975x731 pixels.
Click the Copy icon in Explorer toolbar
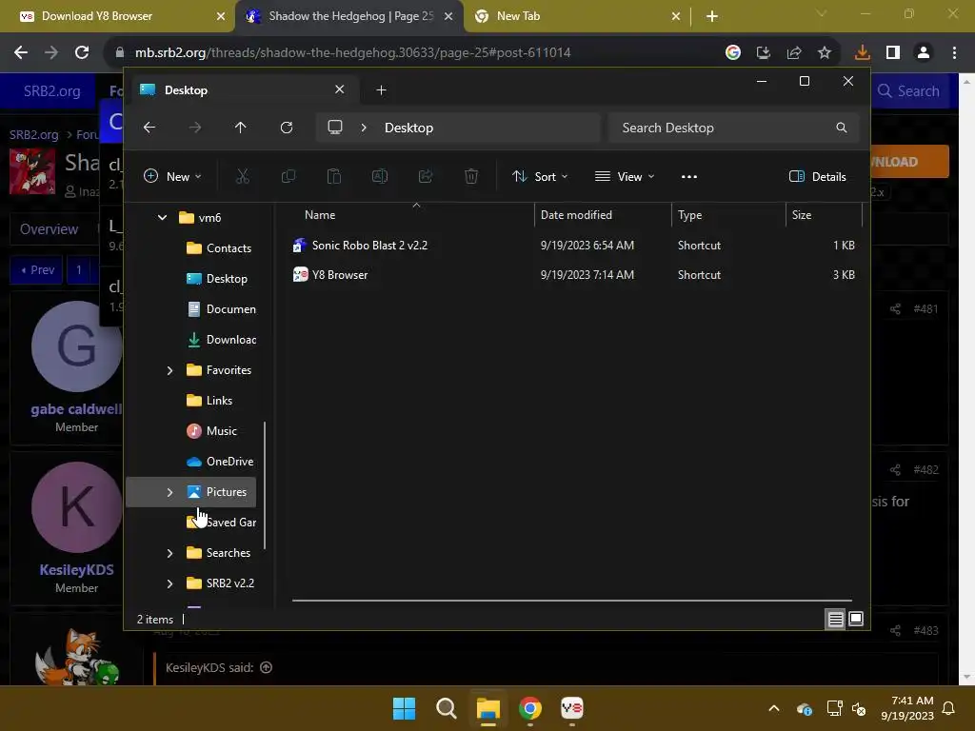click(288, 176)
